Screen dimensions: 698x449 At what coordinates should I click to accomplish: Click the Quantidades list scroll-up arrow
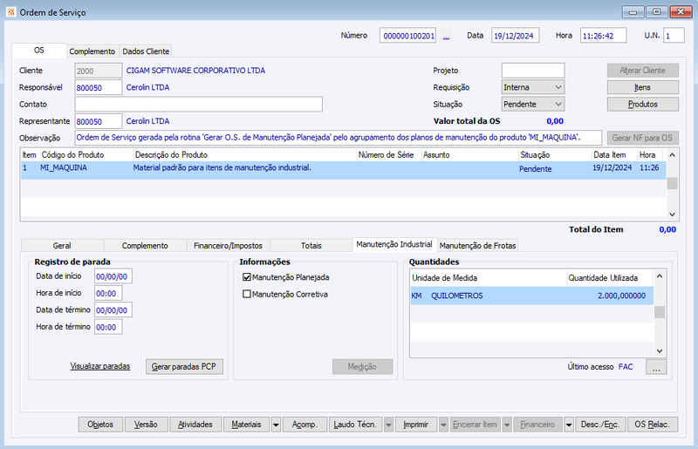pos(660,276)
